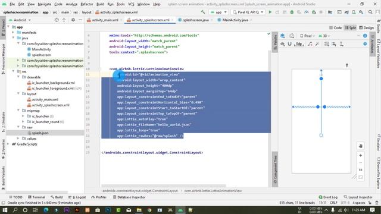Click Clear All Constraints icon
381x214 pixels.
310,44
